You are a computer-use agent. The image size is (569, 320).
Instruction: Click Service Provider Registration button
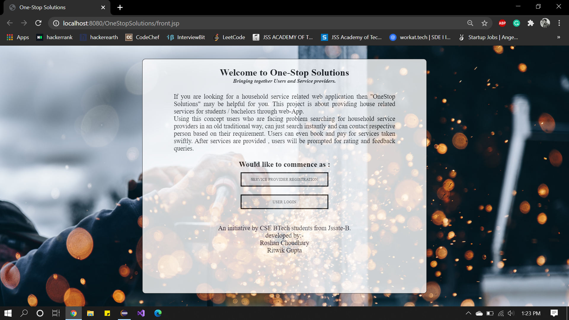coord(284,180)
